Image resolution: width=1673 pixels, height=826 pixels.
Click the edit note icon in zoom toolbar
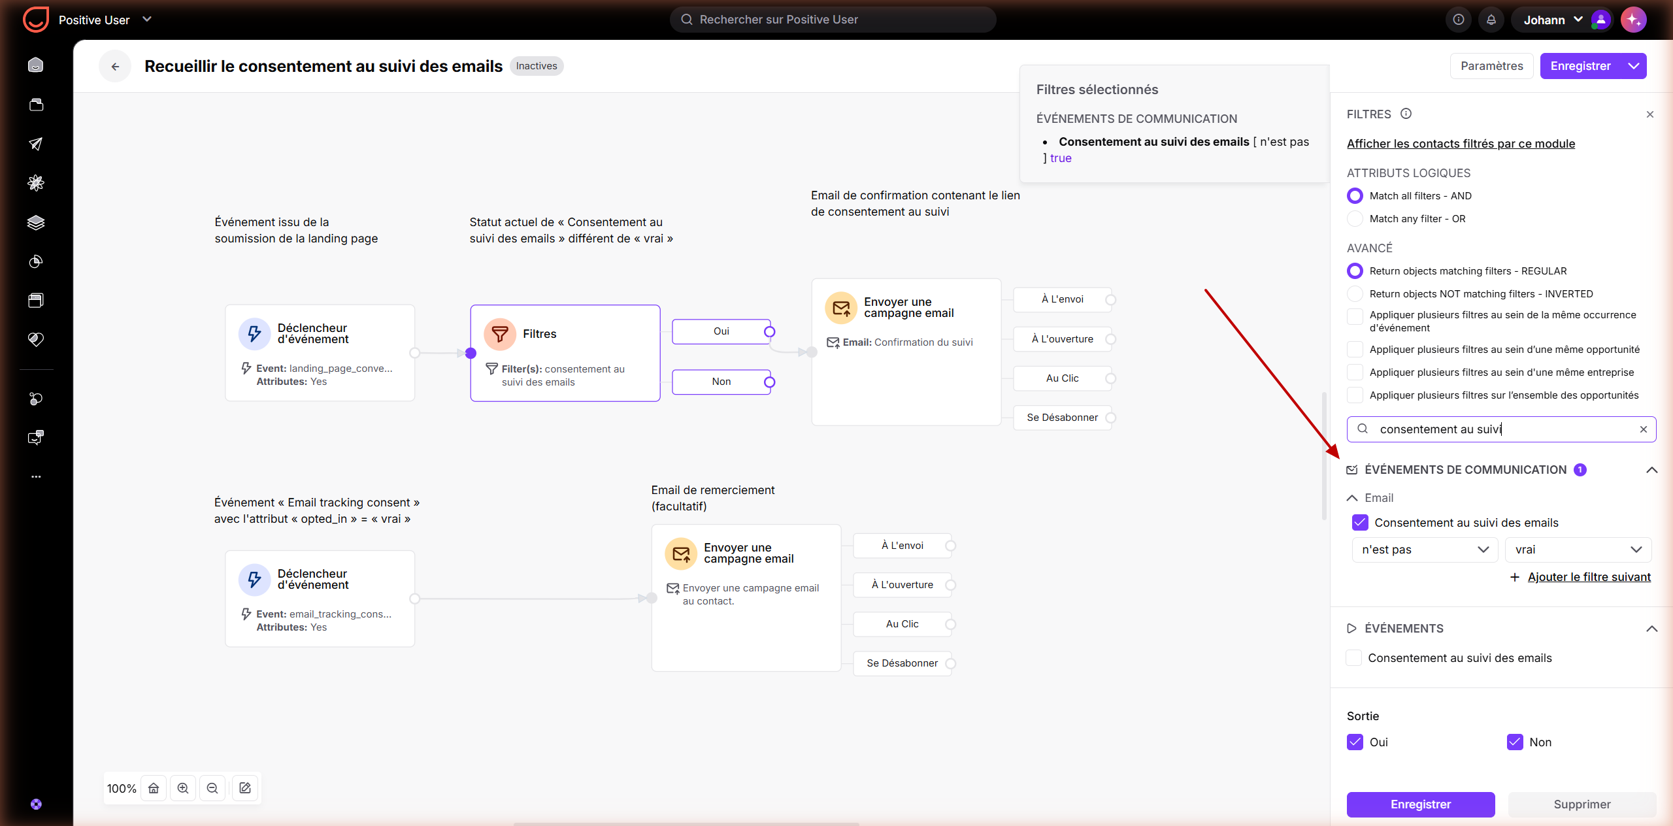(245, 788)
